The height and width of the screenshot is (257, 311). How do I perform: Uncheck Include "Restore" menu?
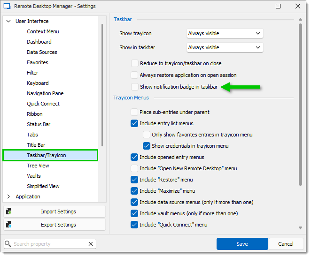pos(134,180)
